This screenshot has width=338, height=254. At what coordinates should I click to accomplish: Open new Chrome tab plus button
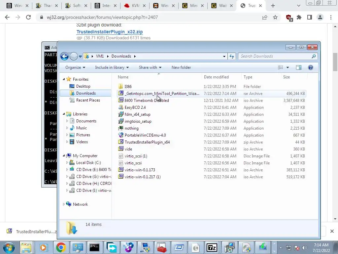coord(273,6)
